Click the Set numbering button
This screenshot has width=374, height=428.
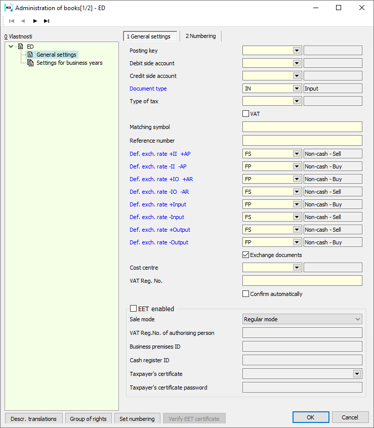(x=137, y=419)
